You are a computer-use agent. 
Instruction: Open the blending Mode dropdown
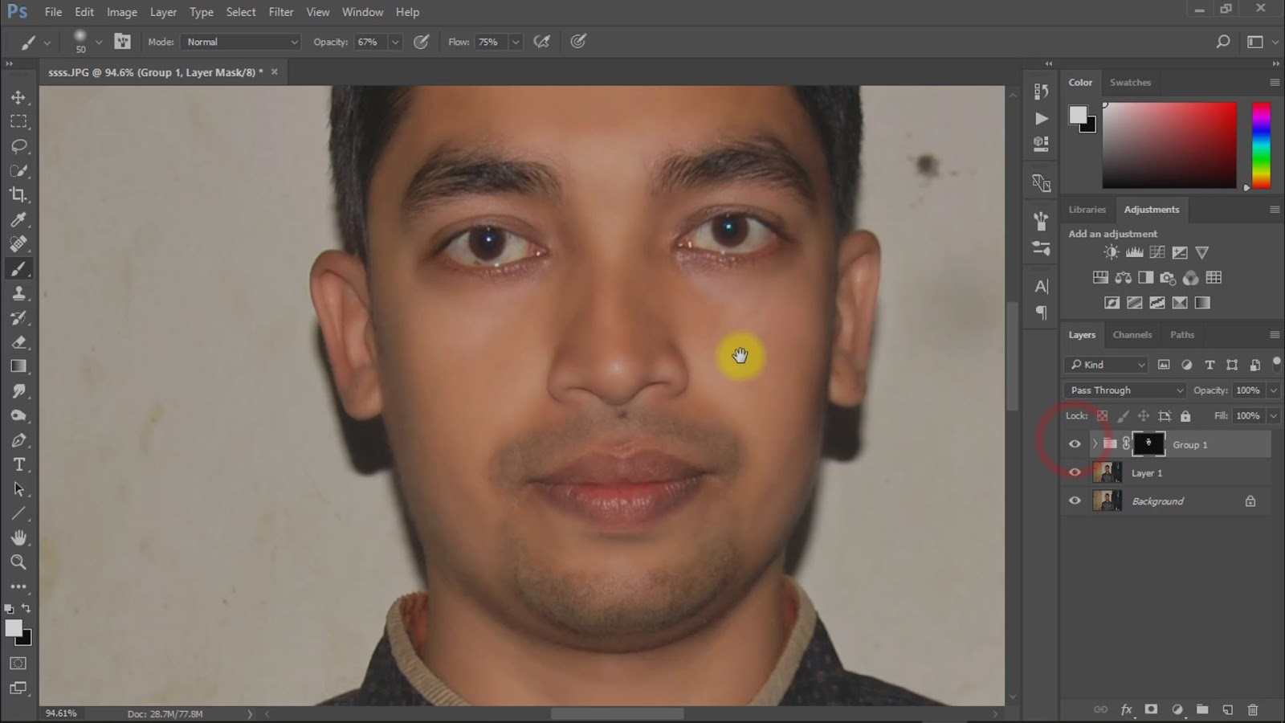(x=241, y=42)
